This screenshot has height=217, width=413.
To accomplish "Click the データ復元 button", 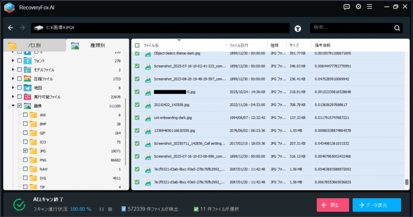I will (377, 205).
